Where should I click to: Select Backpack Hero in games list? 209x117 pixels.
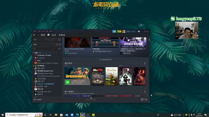coord(45,71)
